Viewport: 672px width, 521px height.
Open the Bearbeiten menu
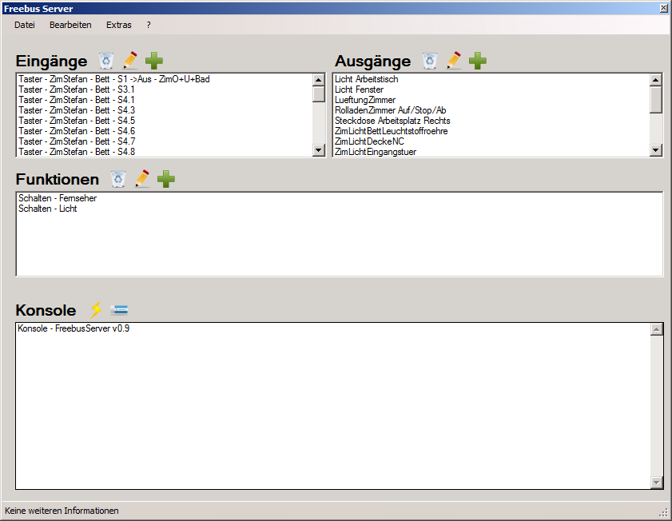pos(70,25)
